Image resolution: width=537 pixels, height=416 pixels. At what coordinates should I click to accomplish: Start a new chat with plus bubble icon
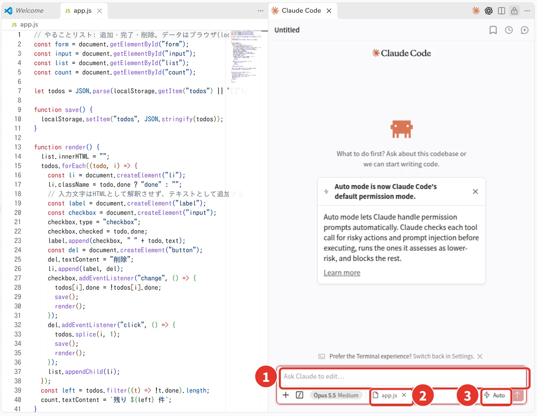(x=525, y=30)
